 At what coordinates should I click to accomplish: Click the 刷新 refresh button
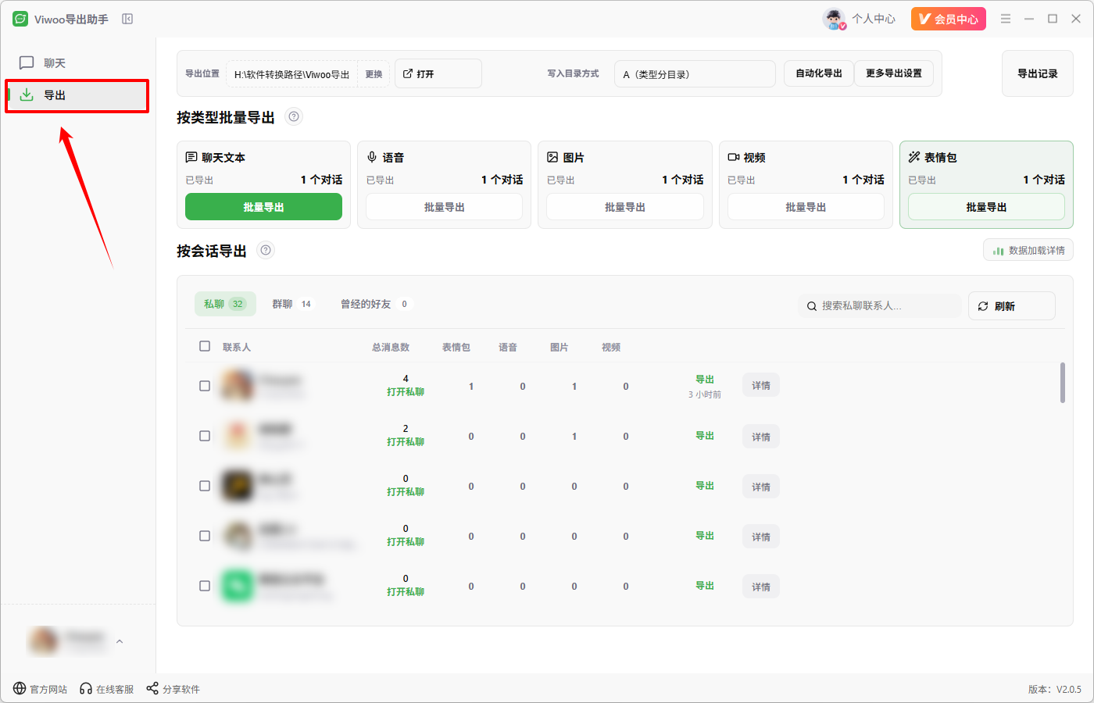pyautogui.click(x=1012, y=306)
